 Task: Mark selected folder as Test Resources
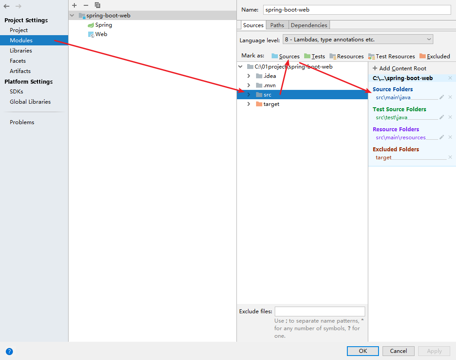point(391,57)
